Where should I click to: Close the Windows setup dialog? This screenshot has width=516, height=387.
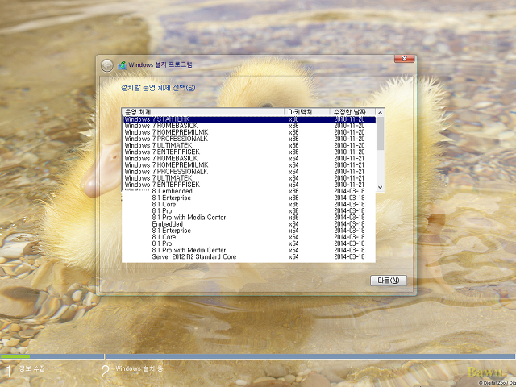point(404,59)
